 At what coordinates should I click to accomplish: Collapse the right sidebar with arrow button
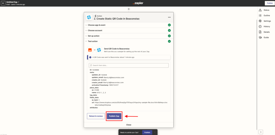[261, 132]
